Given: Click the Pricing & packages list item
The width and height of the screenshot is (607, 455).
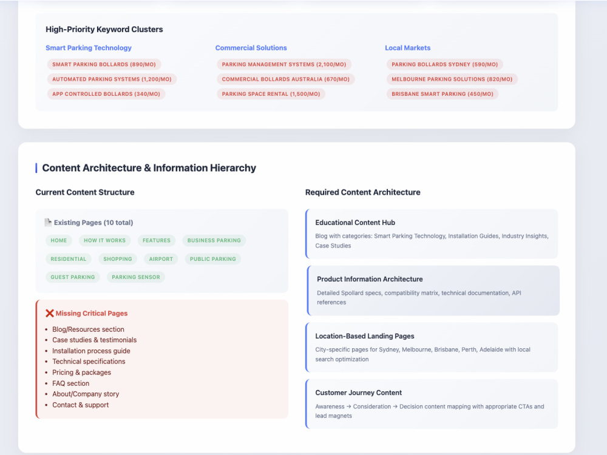Looking at the screenshot, I should pos(82,372).
